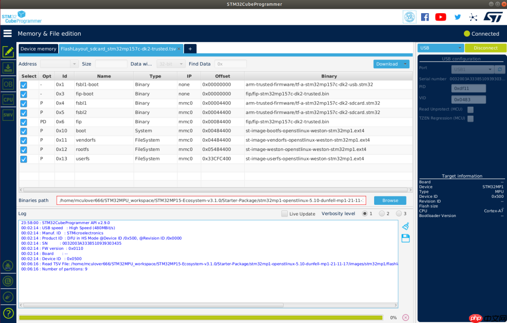Open the SWV viewer panel
507x323 pixels.
click(8, 115)
